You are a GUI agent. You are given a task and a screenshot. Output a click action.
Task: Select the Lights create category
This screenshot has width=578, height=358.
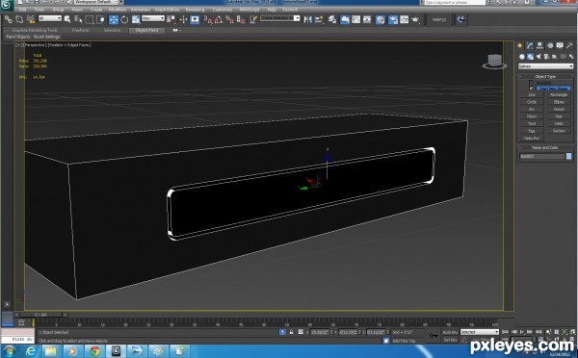coord(539,57)
